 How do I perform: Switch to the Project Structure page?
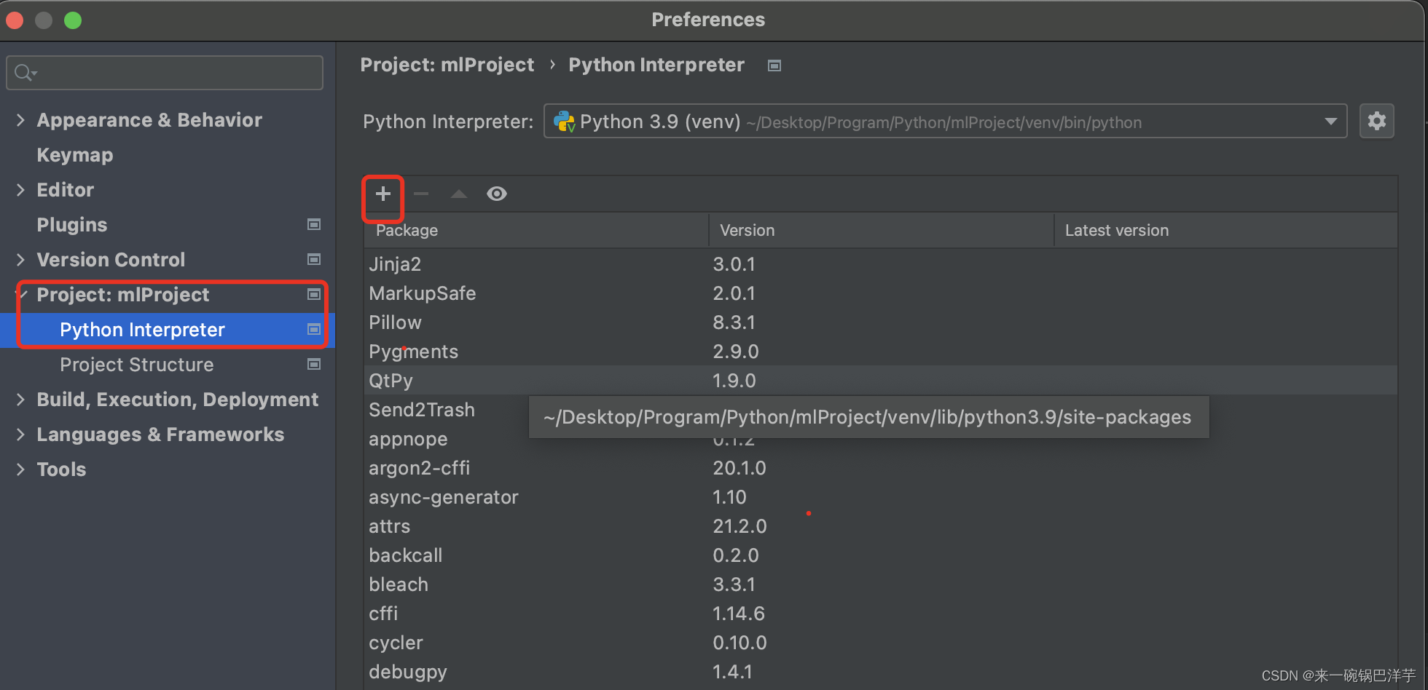[x=136, y=364]
